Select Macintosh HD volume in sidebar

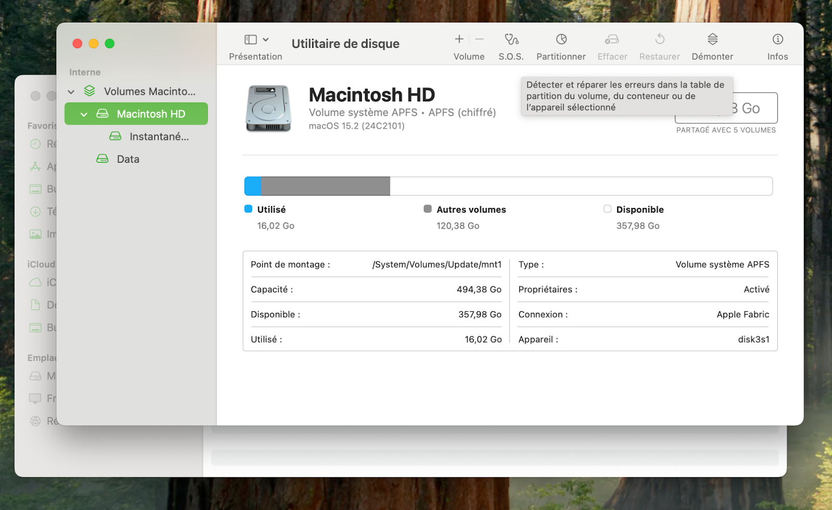(151, 114)
